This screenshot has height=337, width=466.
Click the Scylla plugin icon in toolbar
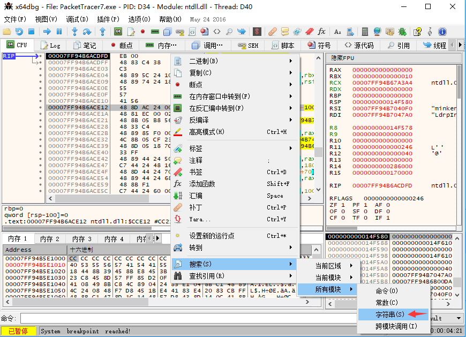coord(258,32)
